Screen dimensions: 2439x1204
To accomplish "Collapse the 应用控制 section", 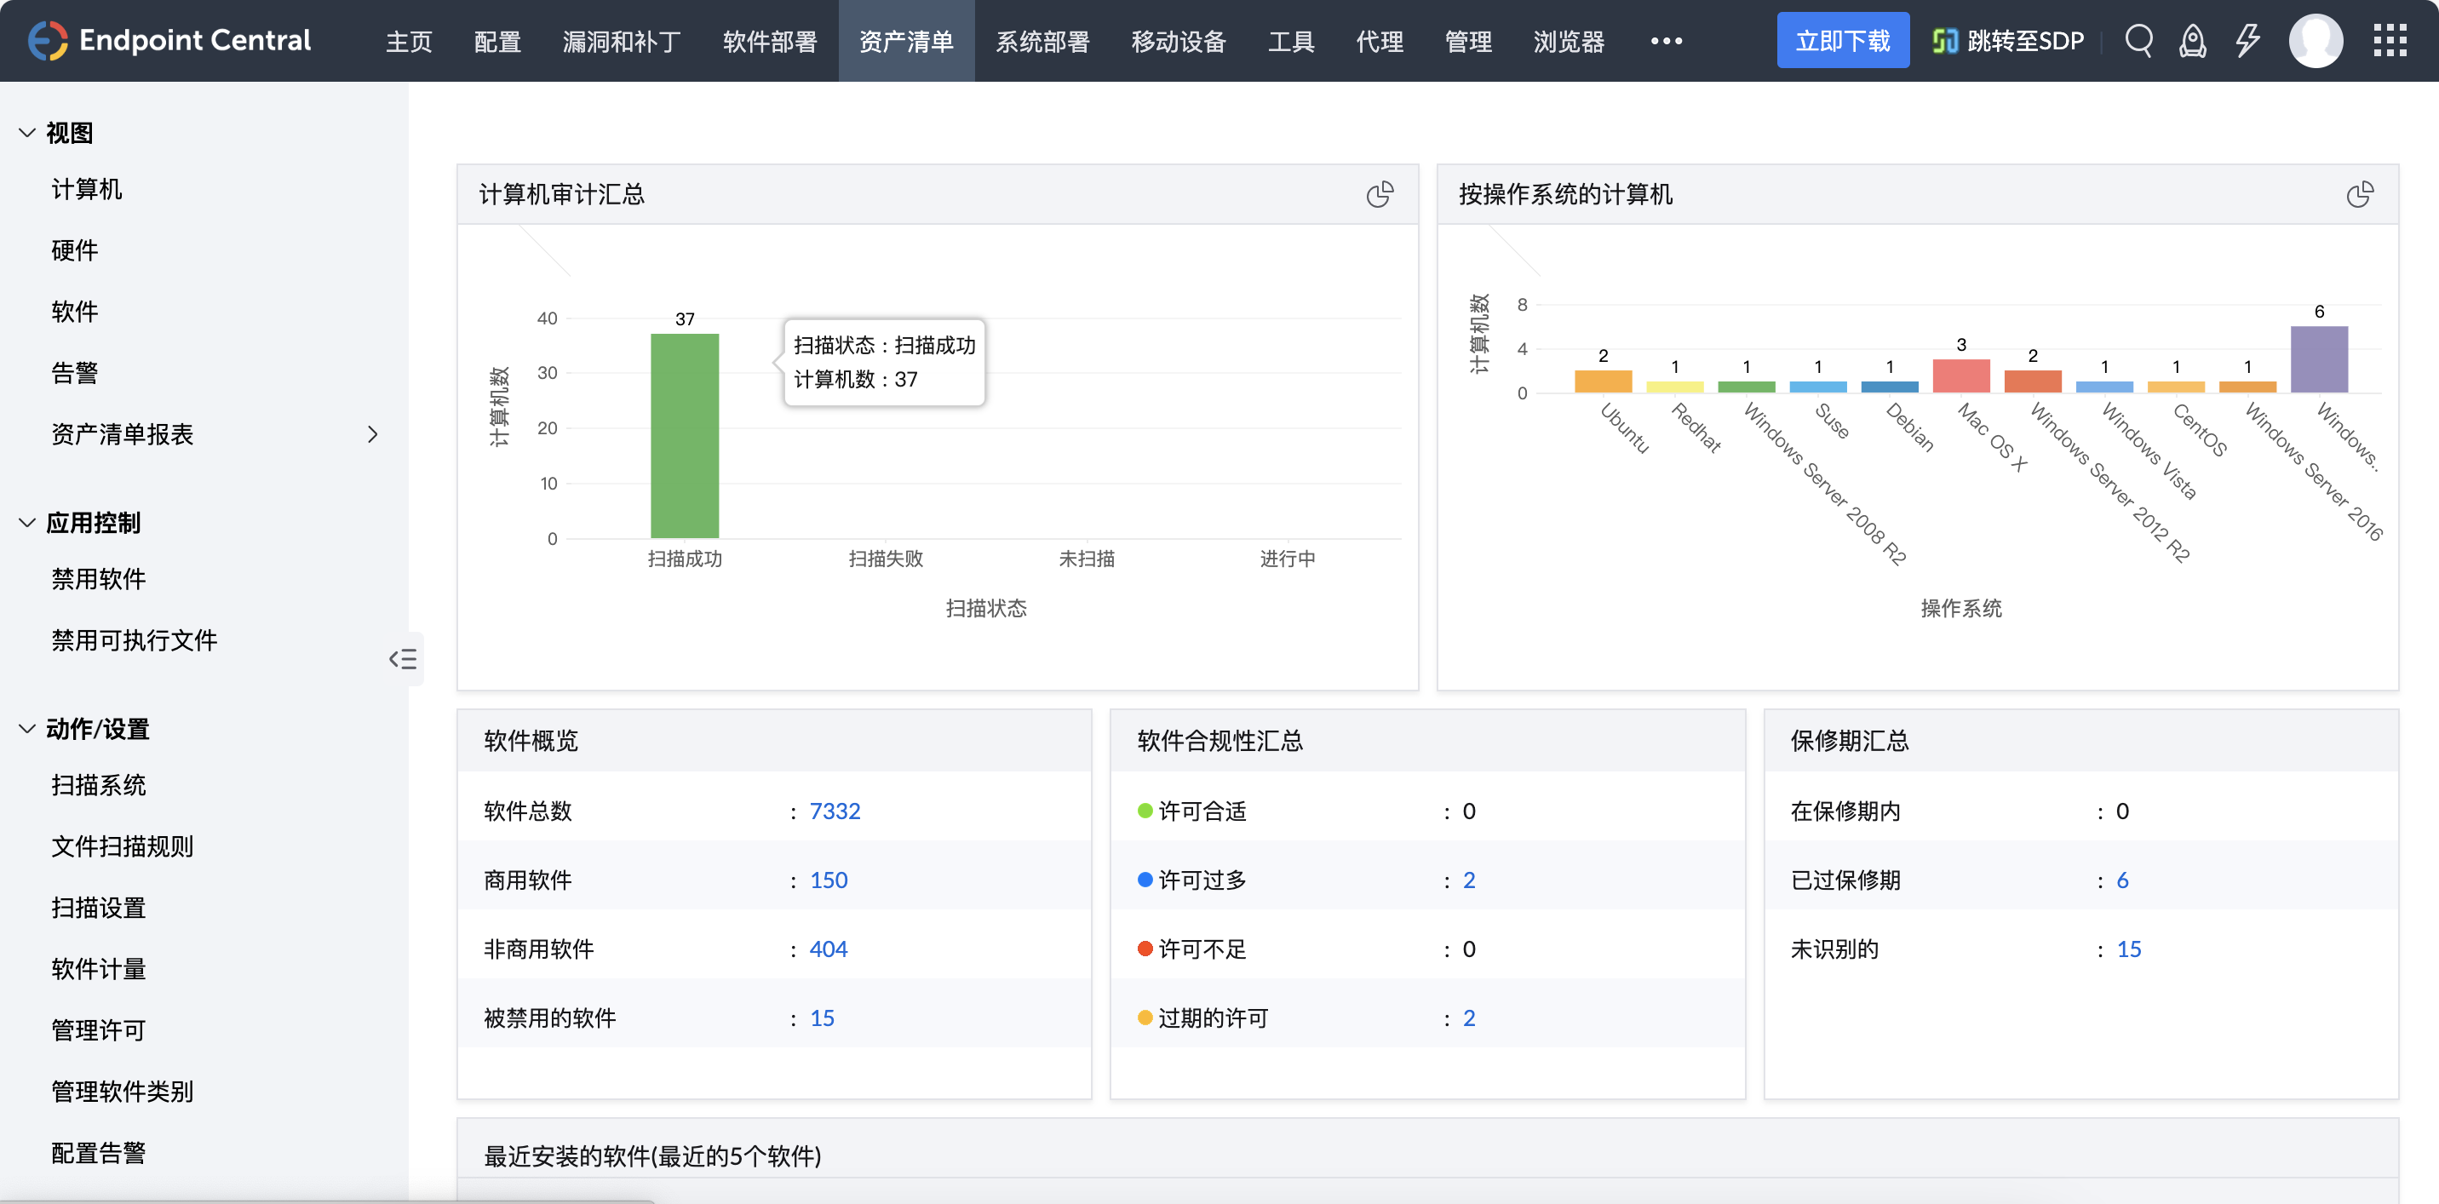I will click(26, 522).
